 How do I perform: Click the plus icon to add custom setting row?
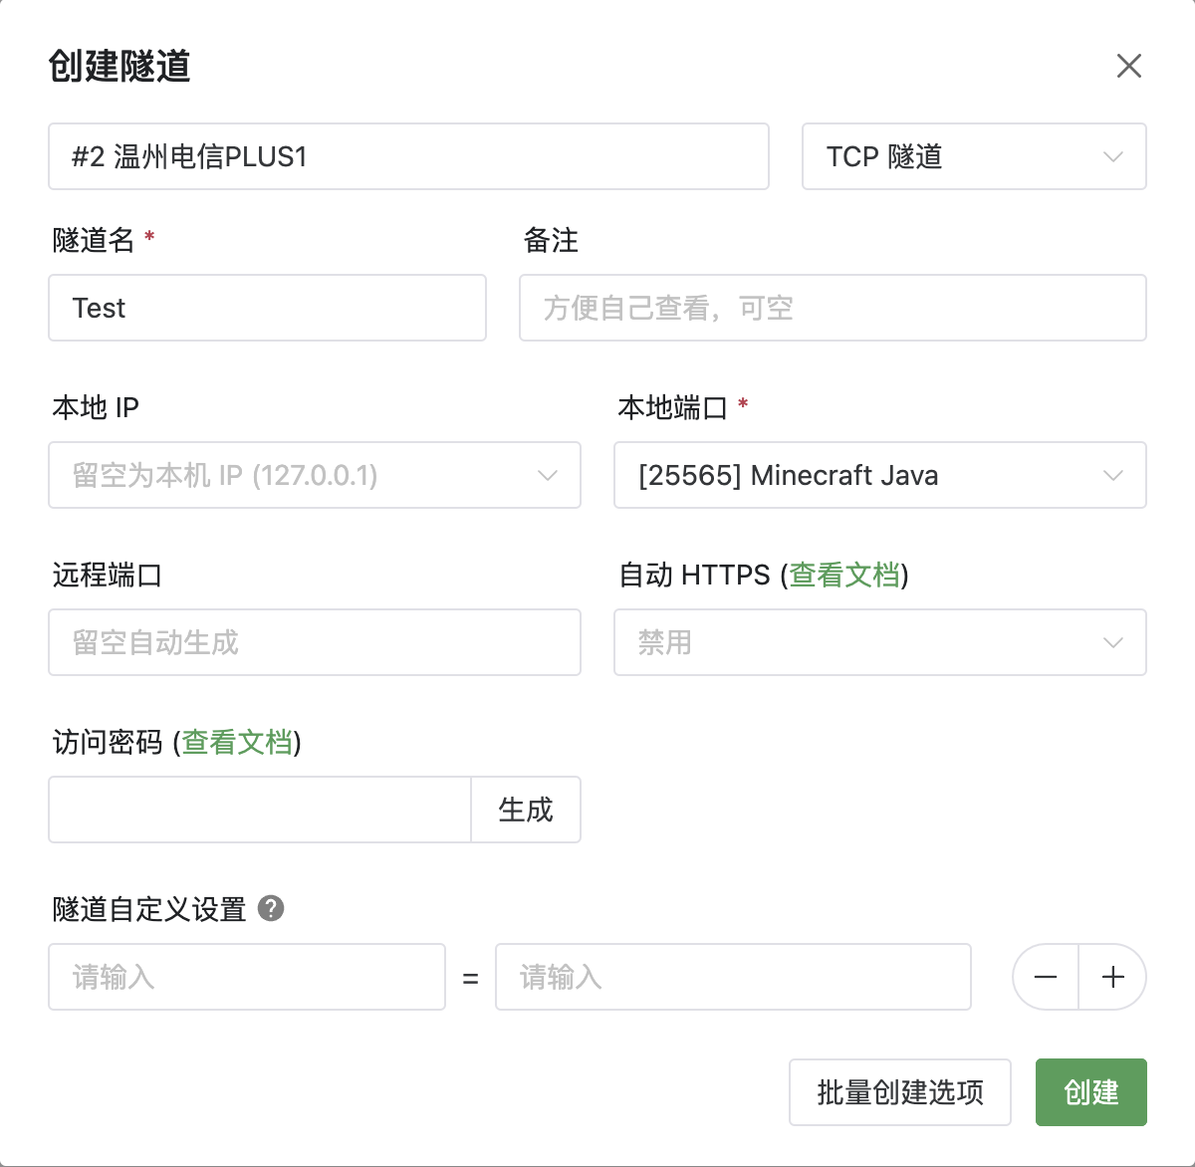pyautogui.click(x=1113, y=977)
